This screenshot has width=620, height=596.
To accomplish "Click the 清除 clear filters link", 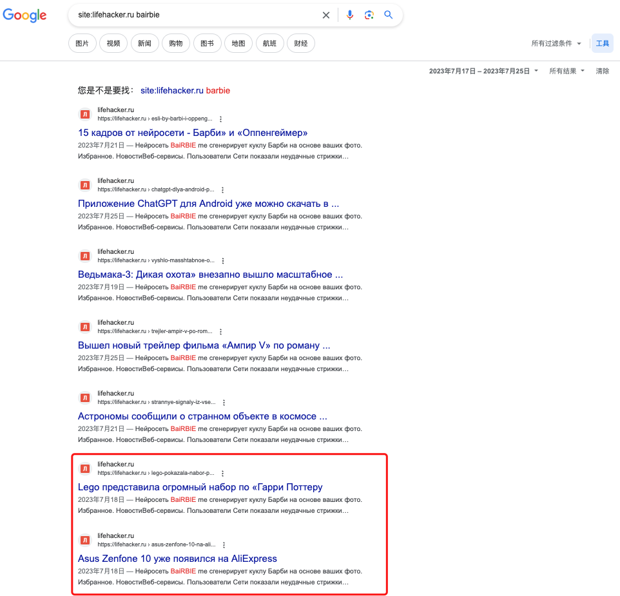I will [x=602, y=71].
